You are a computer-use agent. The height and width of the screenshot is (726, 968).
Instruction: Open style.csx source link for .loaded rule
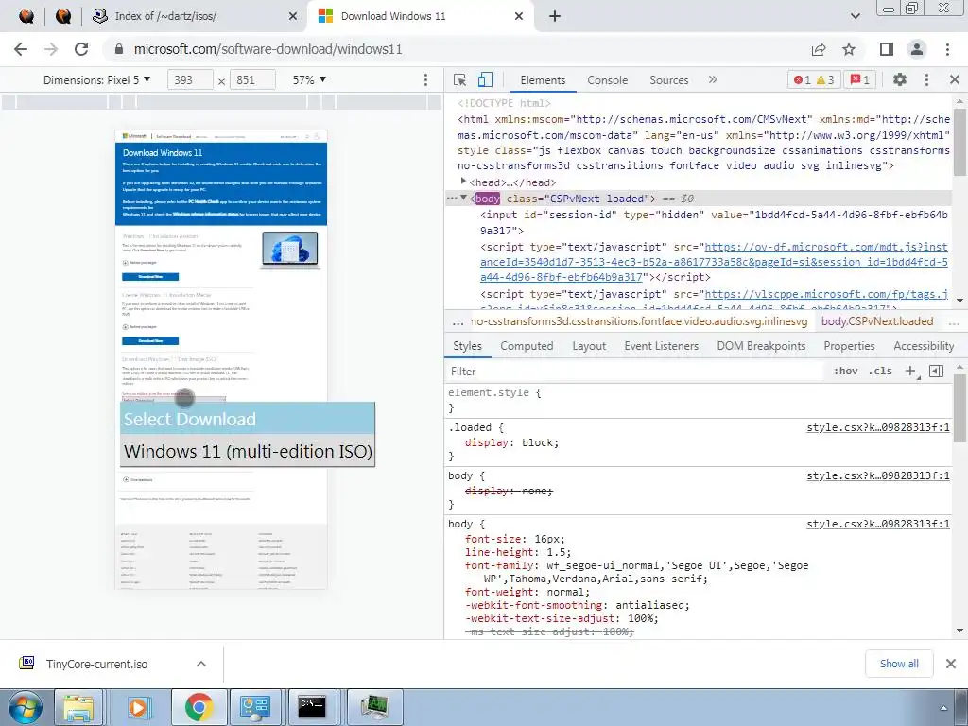[878, 427]
